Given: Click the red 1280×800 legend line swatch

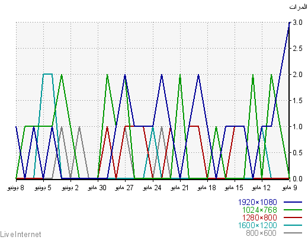Looking at the screenshot, I should tap(293, 217).
